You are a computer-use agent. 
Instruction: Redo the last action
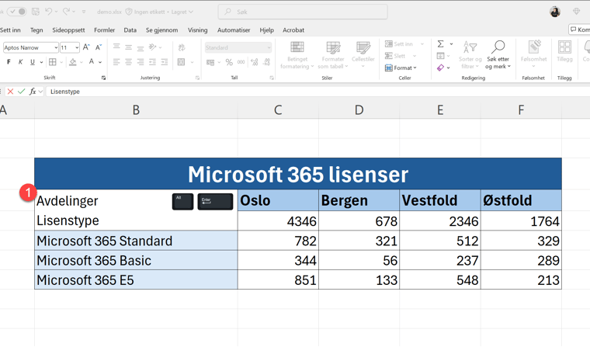[66, 12]
